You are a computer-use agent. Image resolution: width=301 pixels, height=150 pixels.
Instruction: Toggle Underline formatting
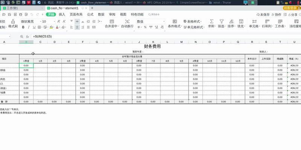coord(34,27)
